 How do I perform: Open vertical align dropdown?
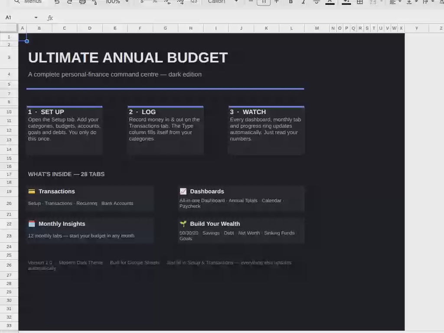[412, 2]
